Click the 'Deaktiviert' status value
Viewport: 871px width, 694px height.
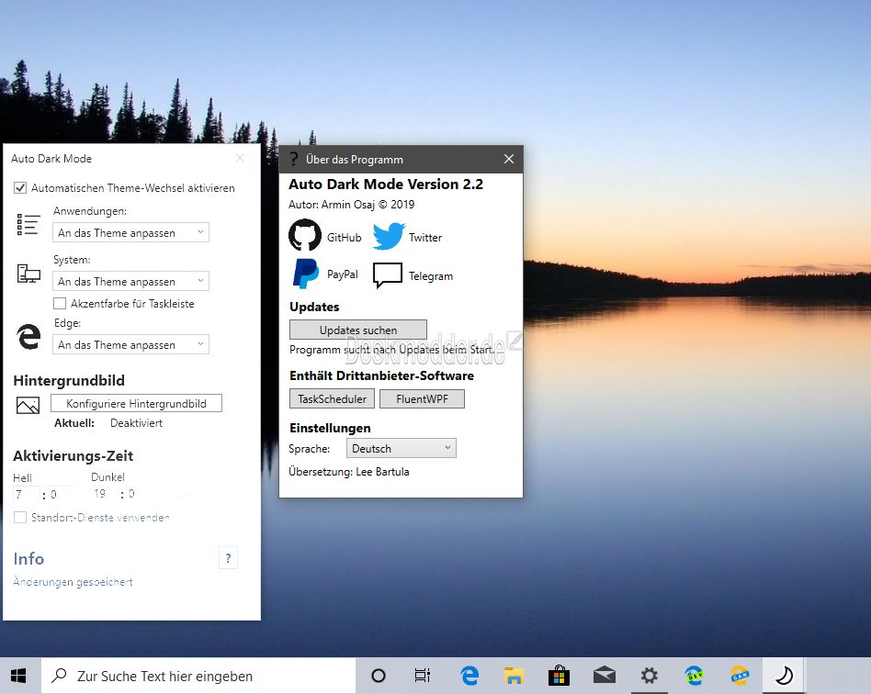pos(136,423)
